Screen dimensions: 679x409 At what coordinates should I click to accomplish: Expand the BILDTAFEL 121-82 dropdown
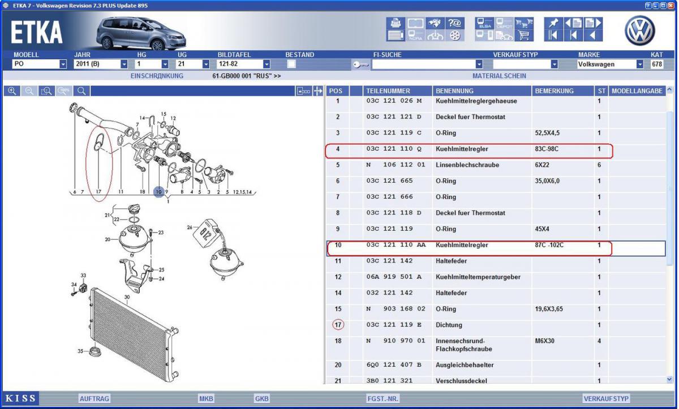267,64
